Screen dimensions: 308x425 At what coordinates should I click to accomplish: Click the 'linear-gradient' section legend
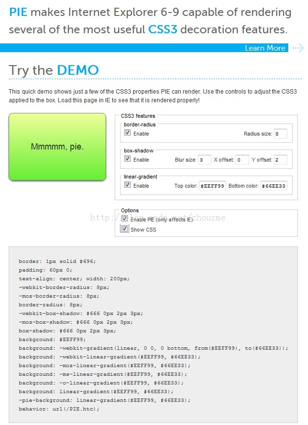(x=140, y=177)
